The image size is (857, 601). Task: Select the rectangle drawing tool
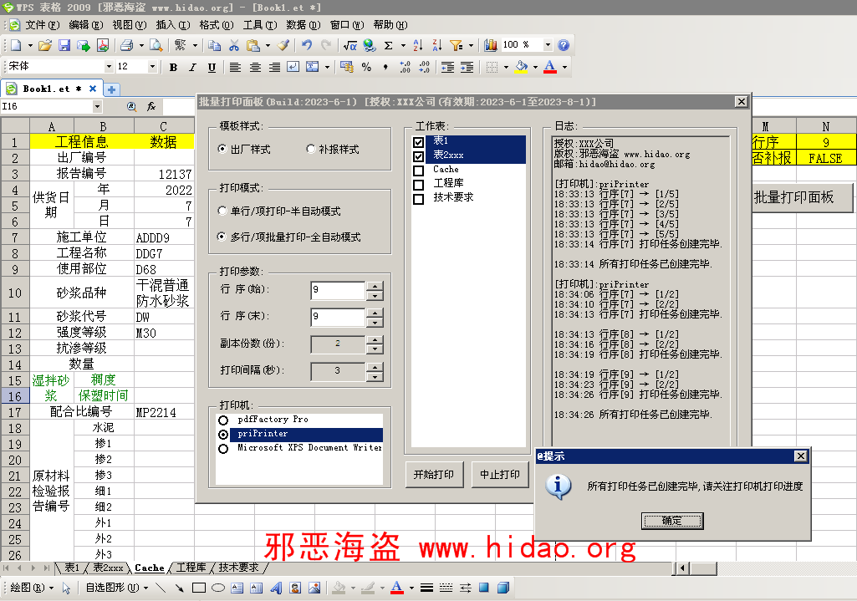point(199,588)
